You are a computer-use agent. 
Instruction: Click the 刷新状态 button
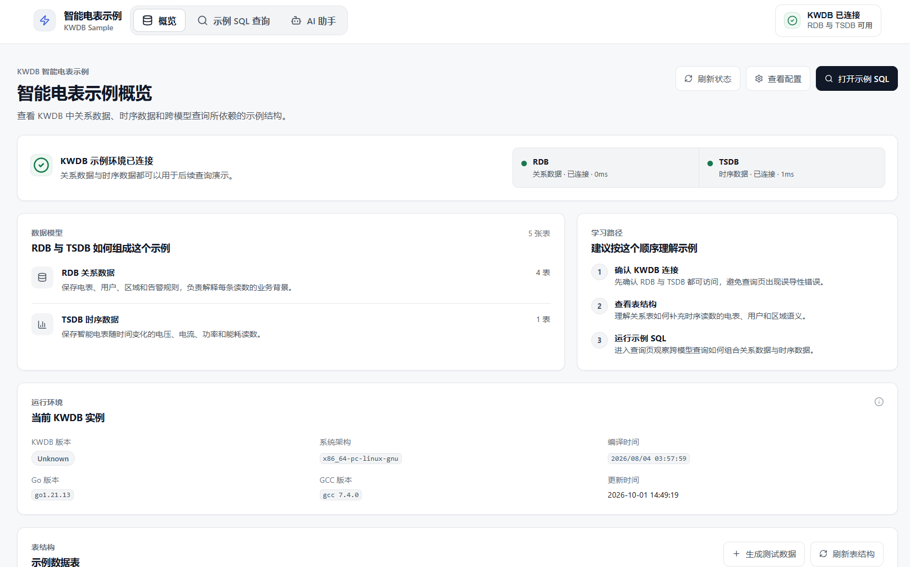(x=708, y=79)
